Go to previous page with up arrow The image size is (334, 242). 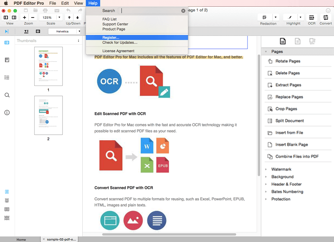(69, 18)
